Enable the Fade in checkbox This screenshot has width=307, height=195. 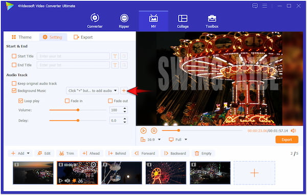(x=67, y=101)
